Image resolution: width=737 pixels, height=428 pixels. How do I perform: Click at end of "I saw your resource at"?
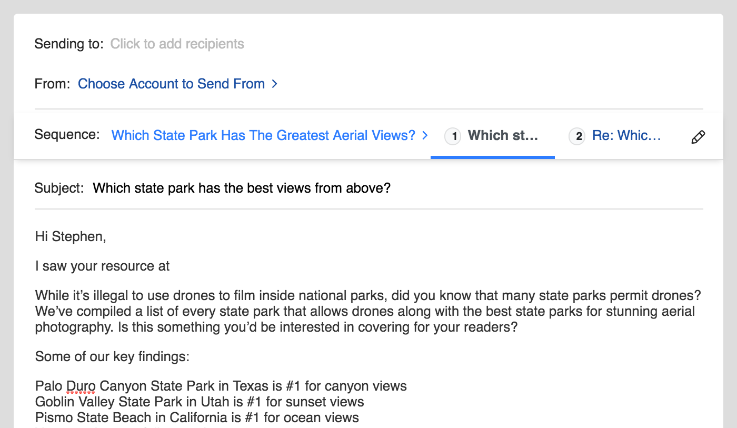tap(170, 266)
